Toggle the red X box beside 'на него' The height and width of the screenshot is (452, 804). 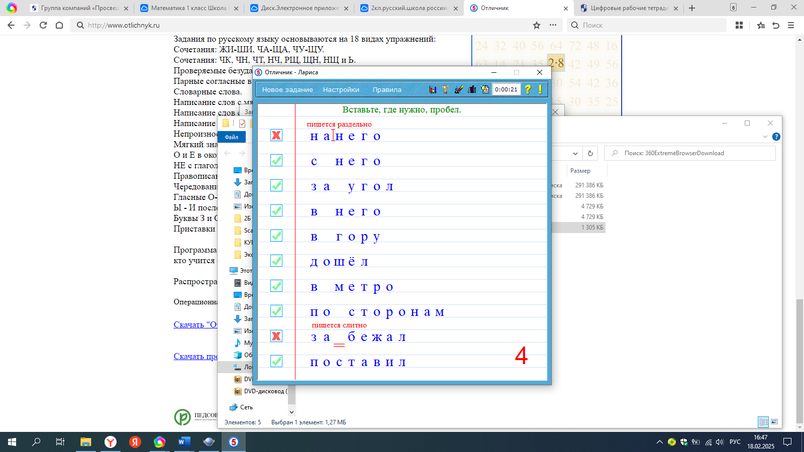pos(276,135)
